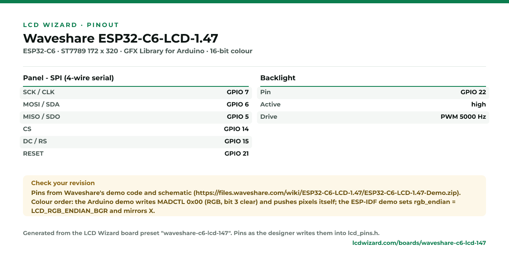The width and height of the screenshot is (509, 258).
Task: Click the GPIO 21 value
Action: pos(236,154)
